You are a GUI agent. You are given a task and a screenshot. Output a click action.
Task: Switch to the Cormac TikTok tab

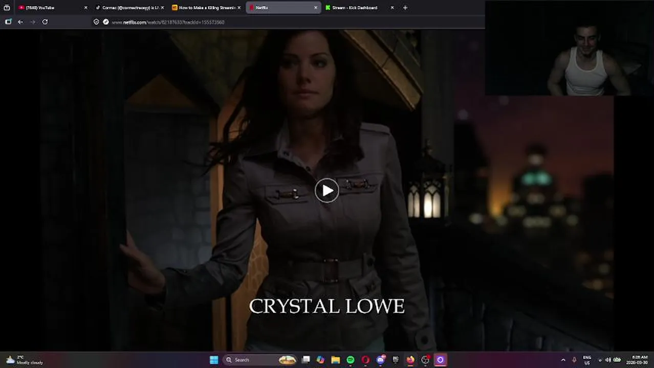(x=130, y=8)
